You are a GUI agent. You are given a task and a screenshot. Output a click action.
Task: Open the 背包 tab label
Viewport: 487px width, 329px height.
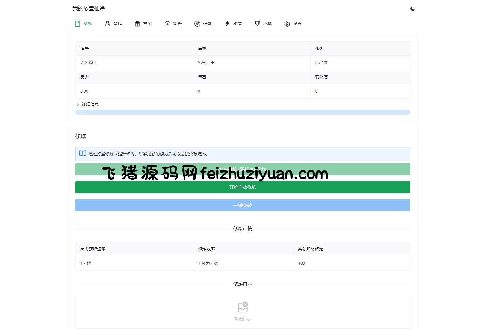pyautogui.click(x=118, y=23)
